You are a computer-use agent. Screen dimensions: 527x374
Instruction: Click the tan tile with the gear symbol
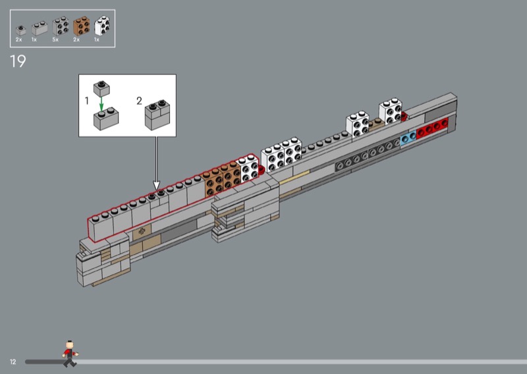click(140, 232)
